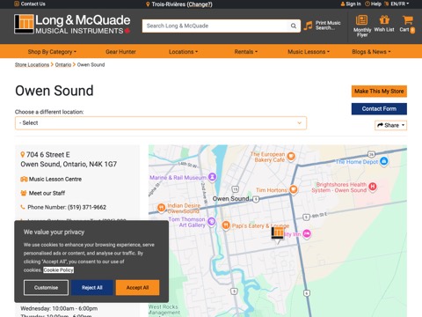Click the Owen Sound map label
422x317 pixels.
coord(230,199)
